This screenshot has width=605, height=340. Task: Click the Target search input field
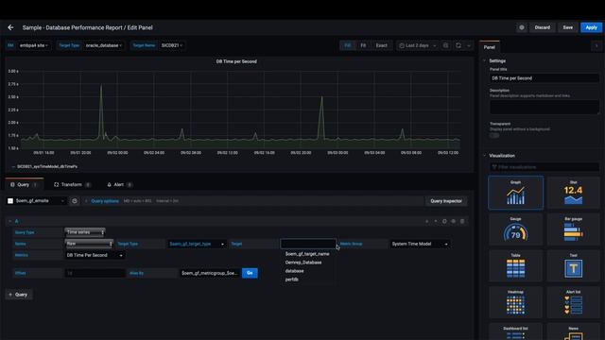click(x=308, y=244)
